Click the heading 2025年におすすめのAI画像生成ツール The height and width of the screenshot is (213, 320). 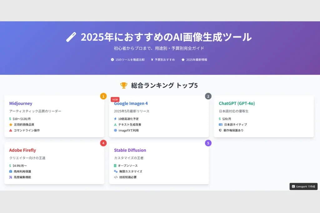click(166, 37)
